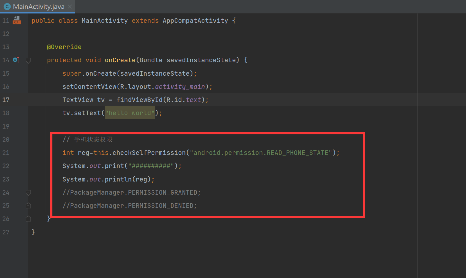Switch to the MainActivity.java tab
The height and width of the screenshot is (278, 466).
[x=37, y=6]
